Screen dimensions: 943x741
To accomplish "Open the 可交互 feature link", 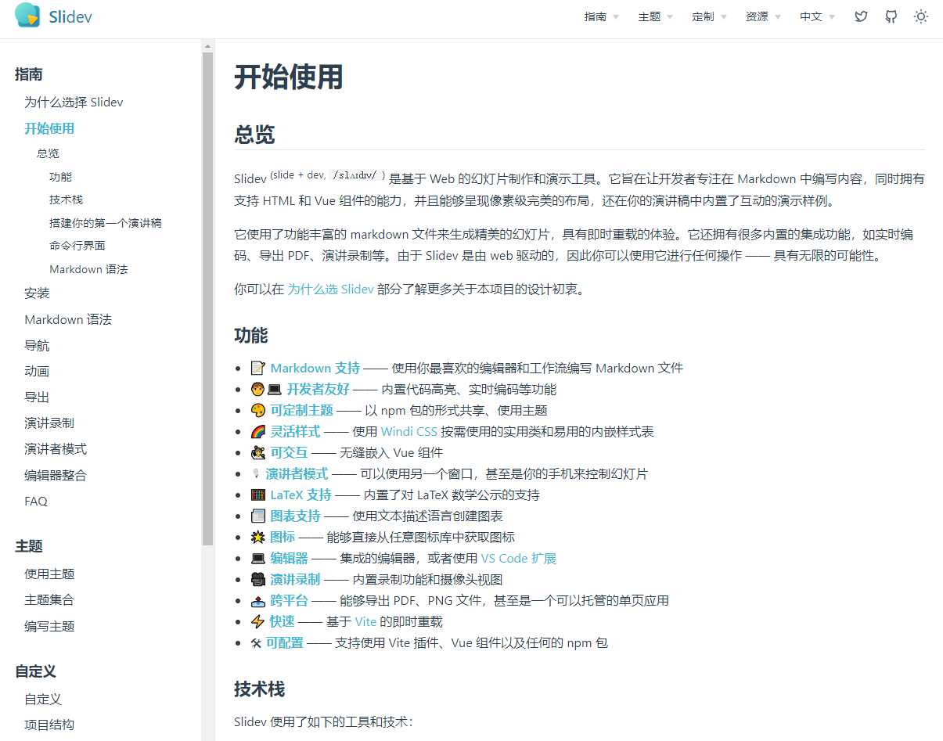I will (290, 452).
